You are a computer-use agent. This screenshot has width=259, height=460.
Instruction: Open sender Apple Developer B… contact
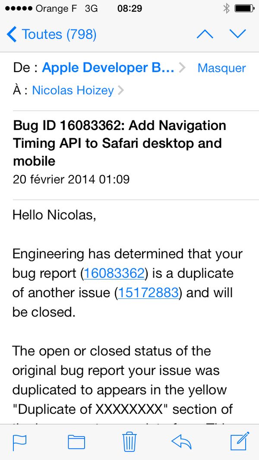tap(108, 68)
